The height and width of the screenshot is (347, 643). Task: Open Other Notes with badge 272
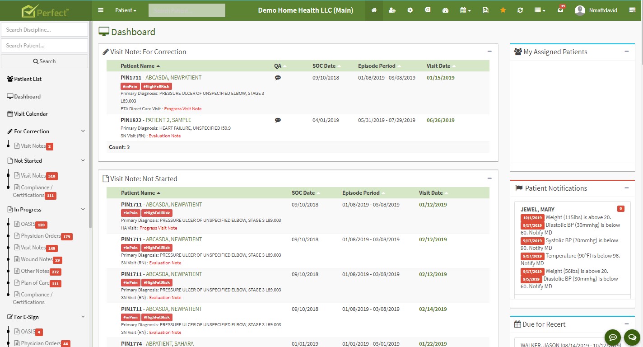point(37,272)
